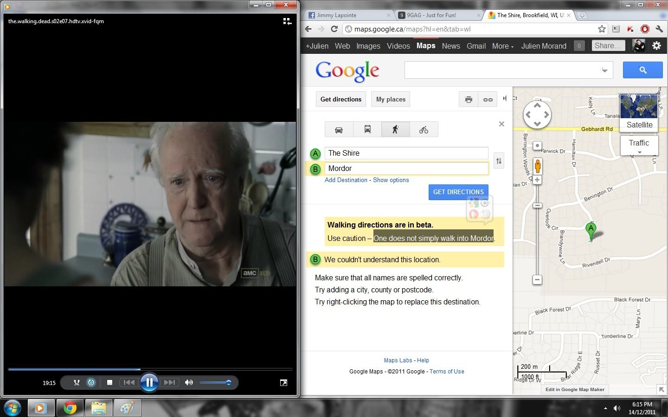Go to previous in media player
Image resolution: width=668 pixels, height=417 pixels.
[129, 382]
